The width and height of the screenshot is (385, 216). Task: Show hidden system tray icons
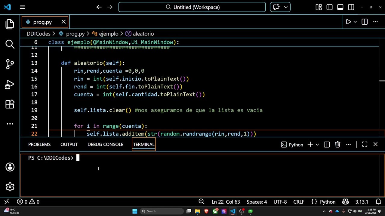point(324,211)
